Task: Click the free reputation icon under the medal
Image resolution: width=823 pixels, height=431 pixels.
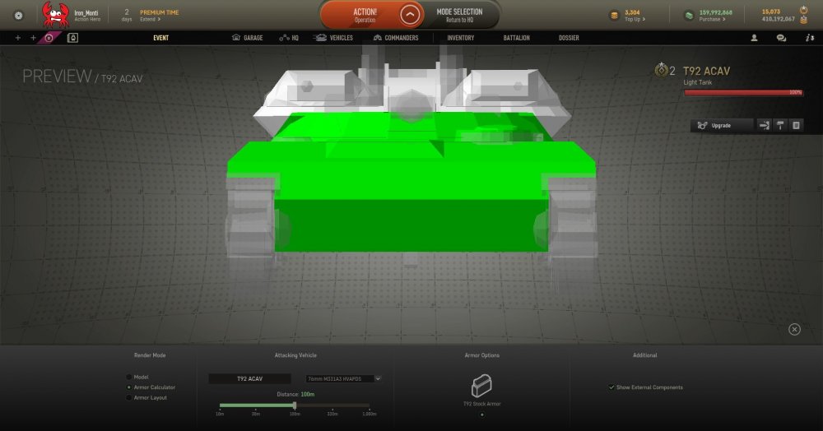Action: [803, 20]
